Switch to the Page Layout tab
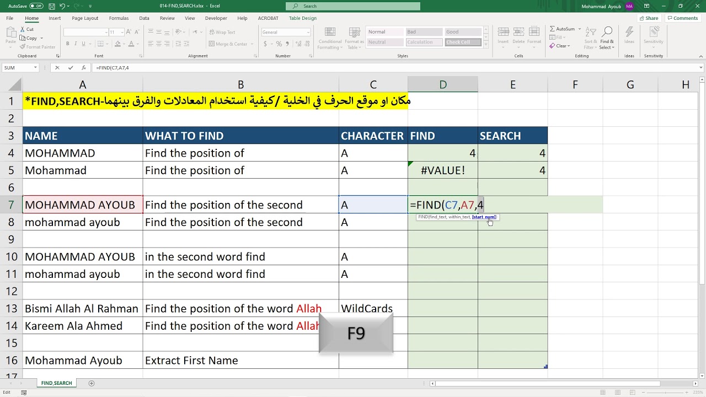The image size is (706, 397). click(x=85, y=18)
